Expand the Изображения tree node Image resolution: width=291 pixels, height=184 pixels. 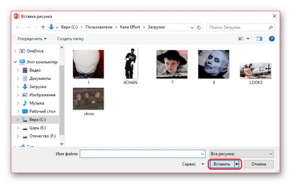pyautogui.click(x=18, y=95)
